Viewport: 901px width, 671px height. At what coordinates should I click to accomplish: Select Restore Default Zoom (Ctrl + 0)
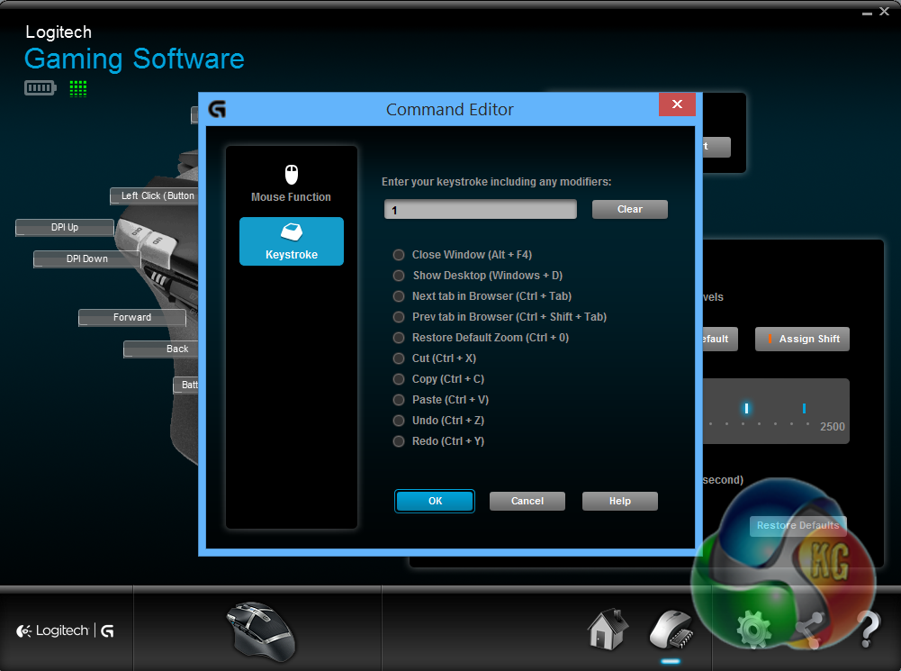pos(399,338)
